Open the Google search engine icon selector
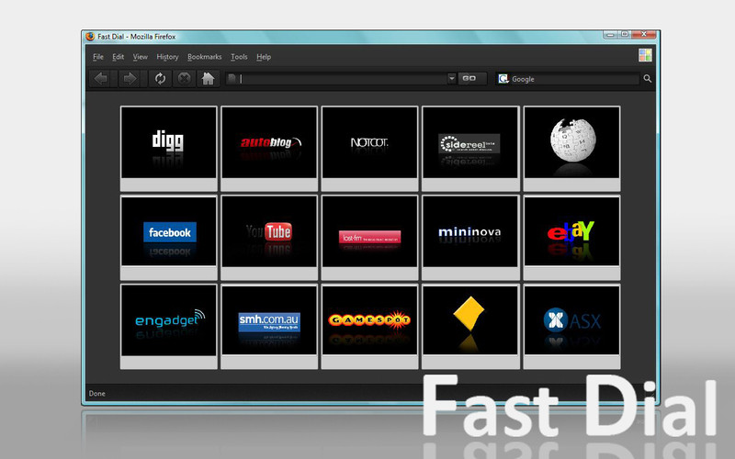The width and height of the screenshot is (735, 459). 503,79
